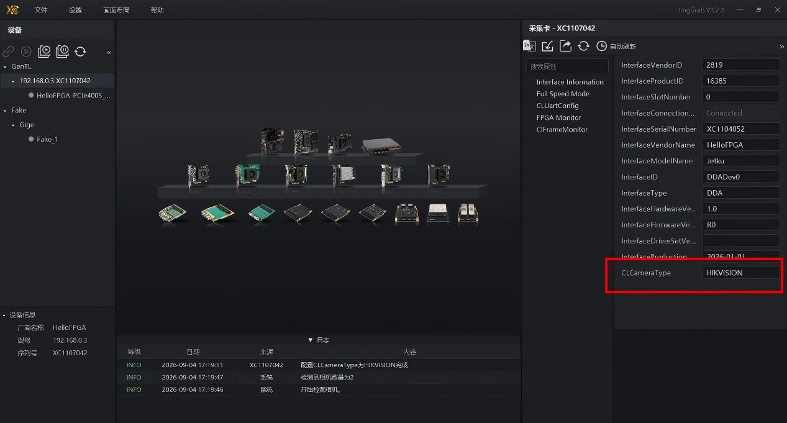The height and width of the screenshot is (423, 787).
Task: Click the connect device link icon
Action: click(8, 52)
